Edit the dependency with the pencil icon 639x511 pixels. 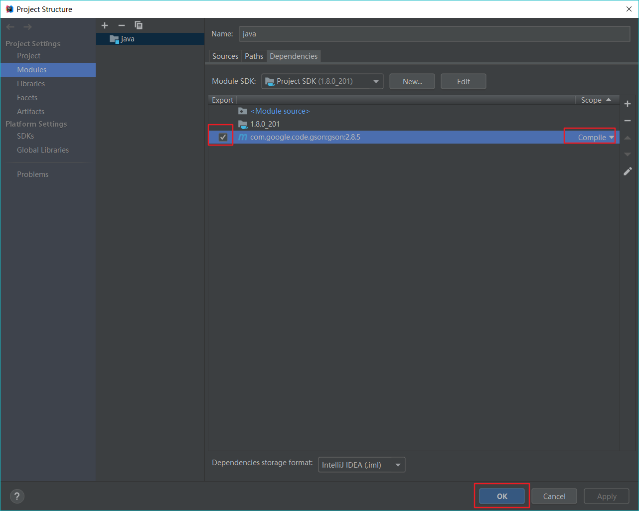(628, 171)
